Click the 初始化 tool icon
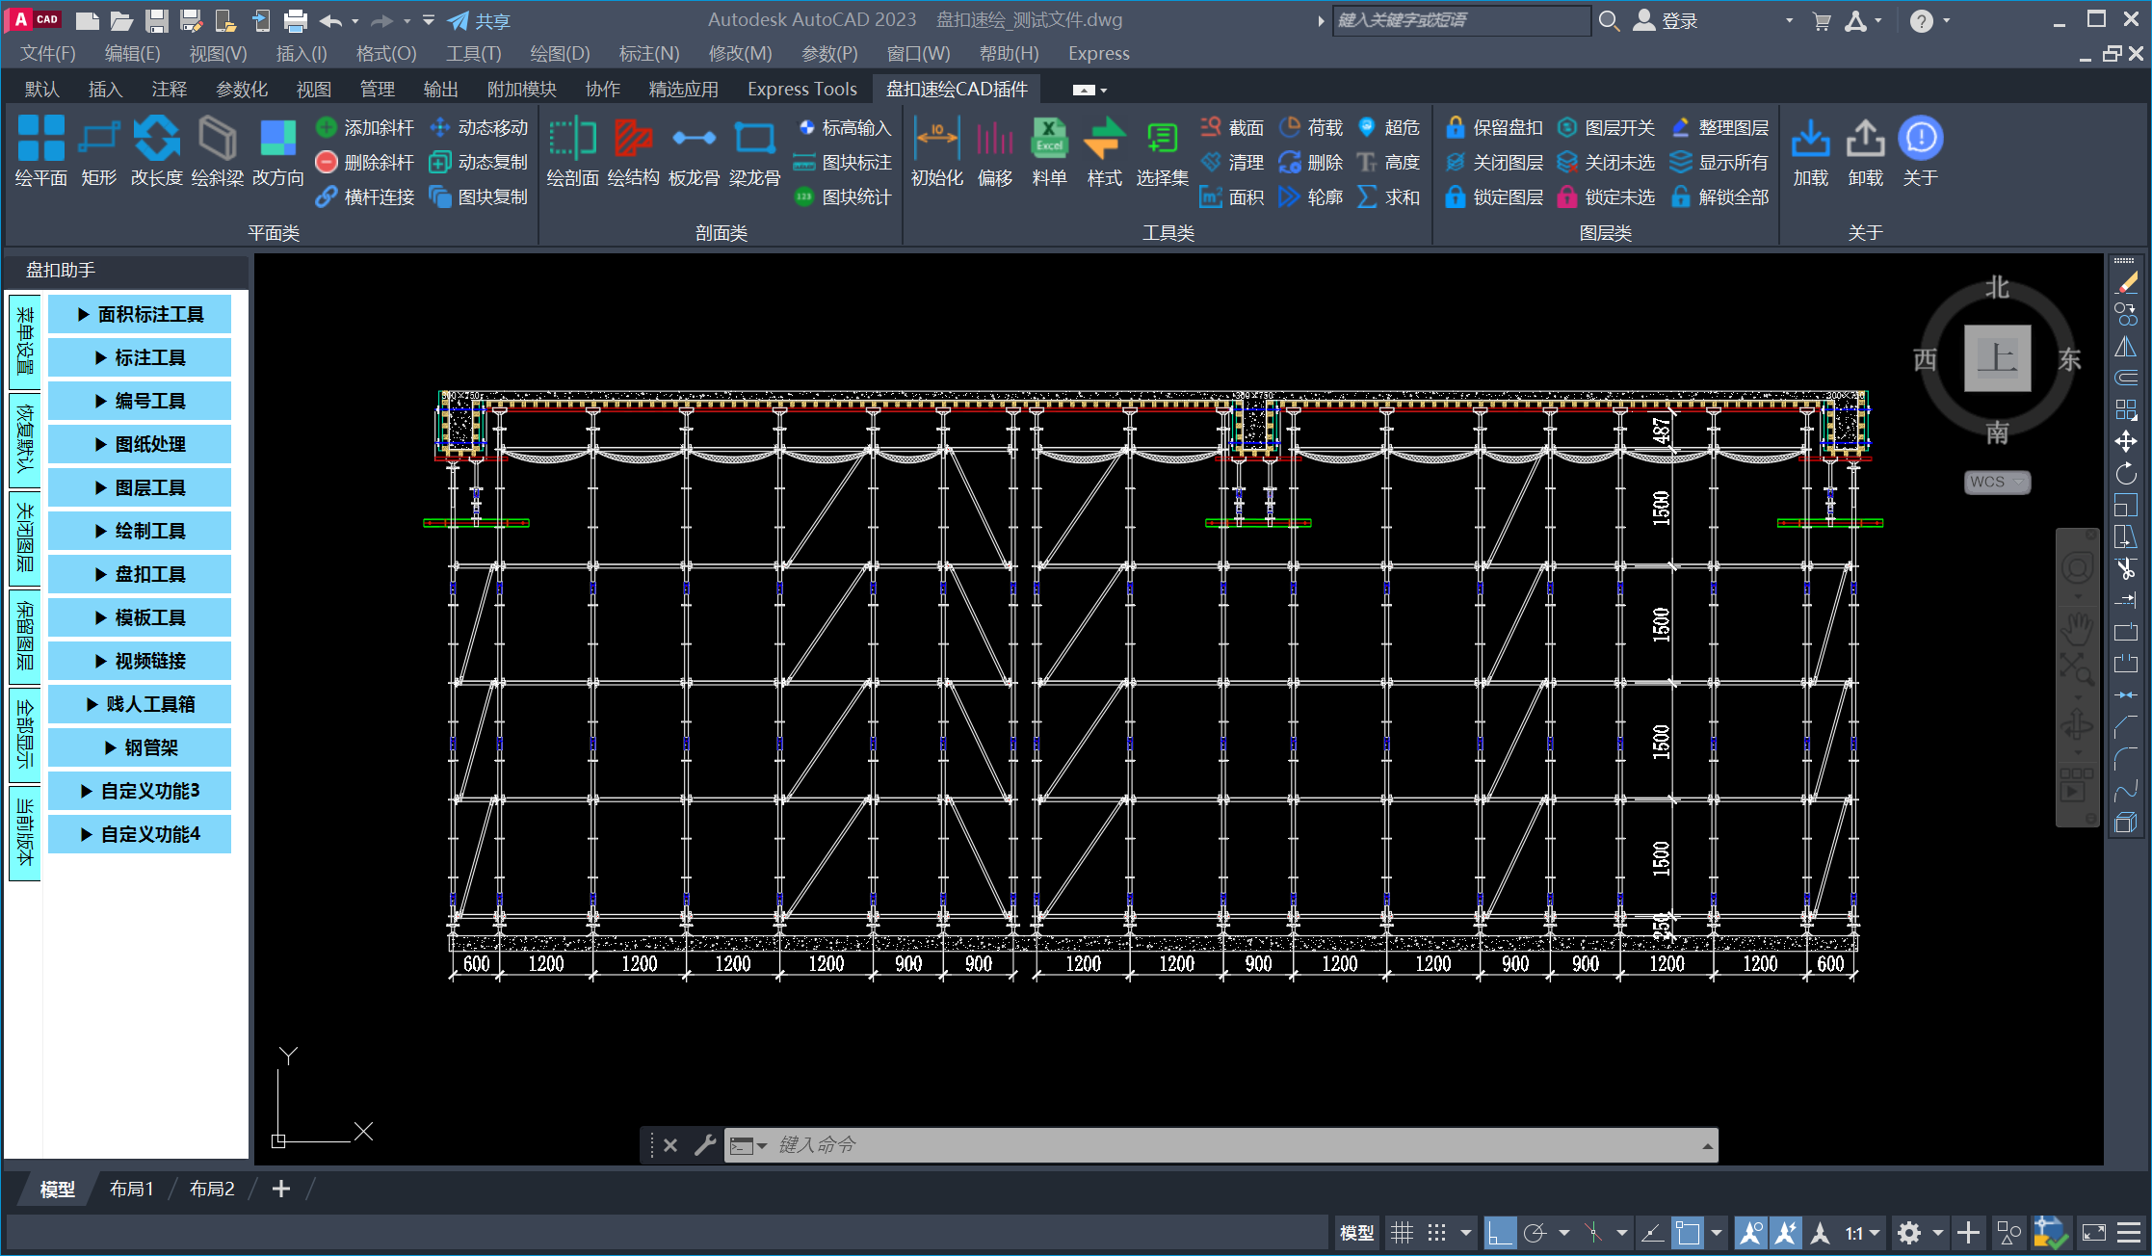This screenshot has width=2152, height=1256. [937, 139]
